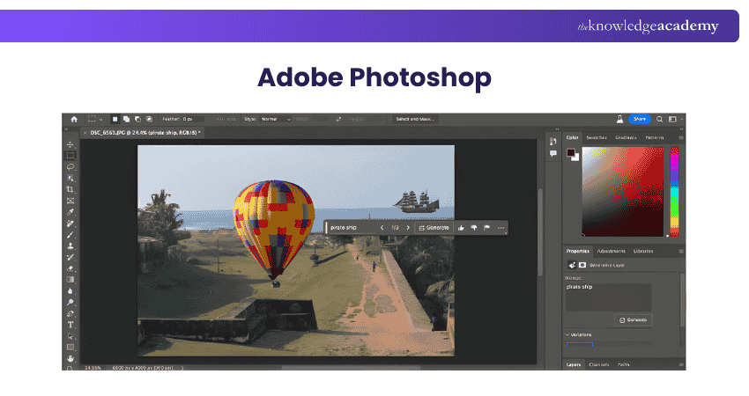Select the Path Selection tool
The height and width of the screenshot is (396, 749).
(70, 336)
